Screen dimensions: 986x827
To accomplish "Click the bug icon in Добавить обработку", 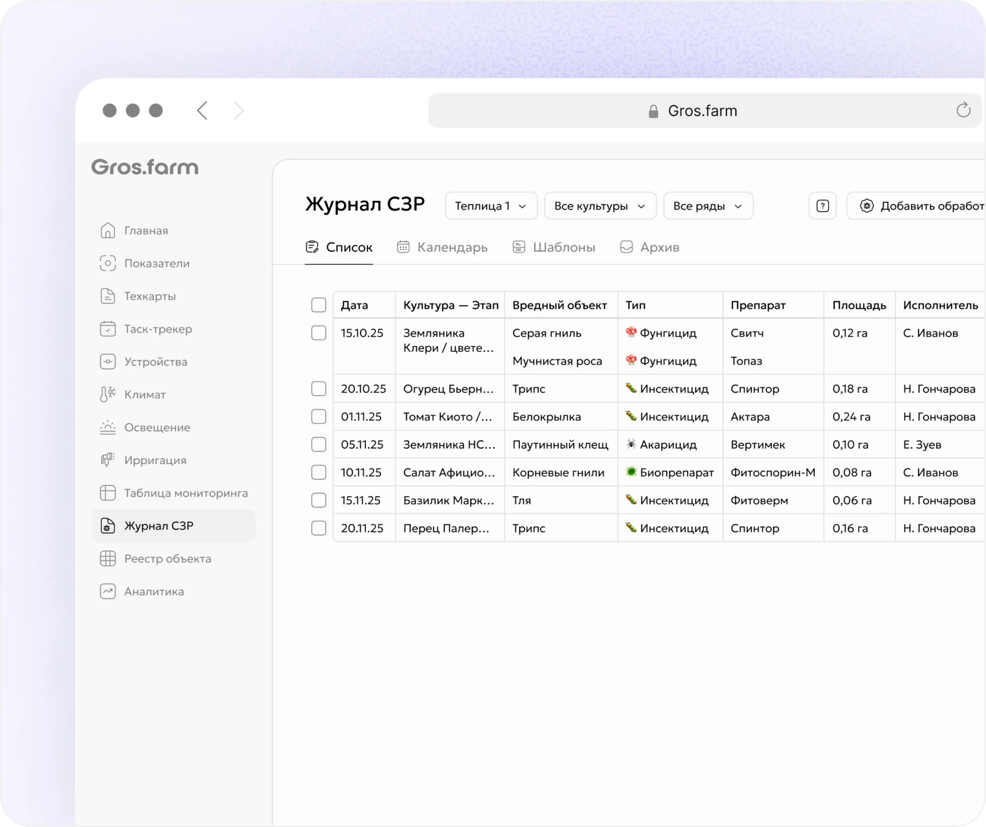I will pyautogui.click(x=867, y=206).
